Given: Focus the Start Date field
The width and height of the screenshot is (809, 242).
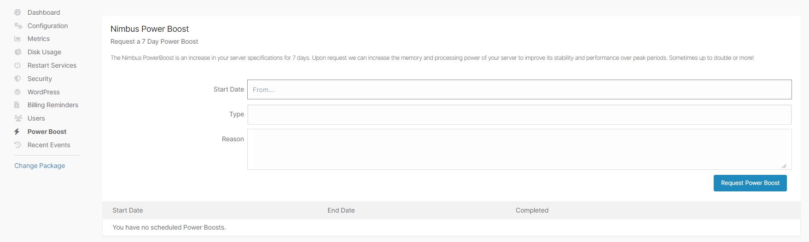Looking at the screenshot, I should [x=519, y=89].
